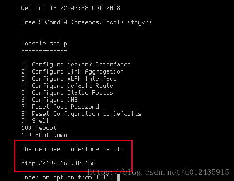The height and width of the screenshot is (181, 234).
Task: Click the blinking cursor at option prompt
Action: coord(119,177)
